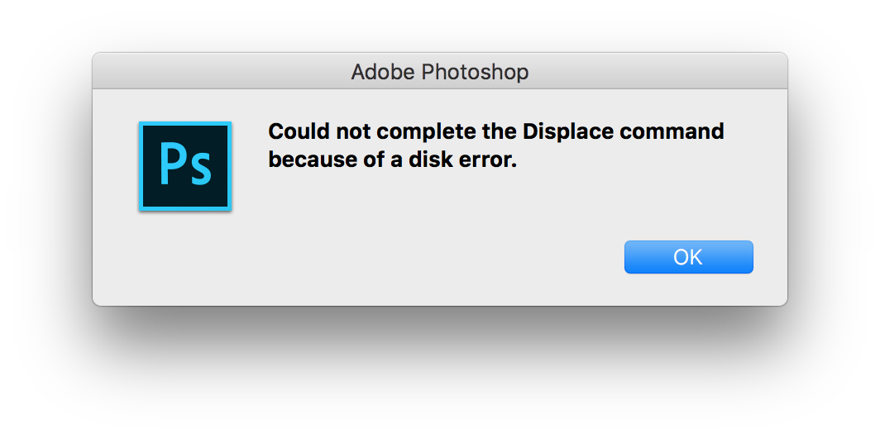
Task: Click the Adobe Photoshop dialog title
Action: pos(439,72)
